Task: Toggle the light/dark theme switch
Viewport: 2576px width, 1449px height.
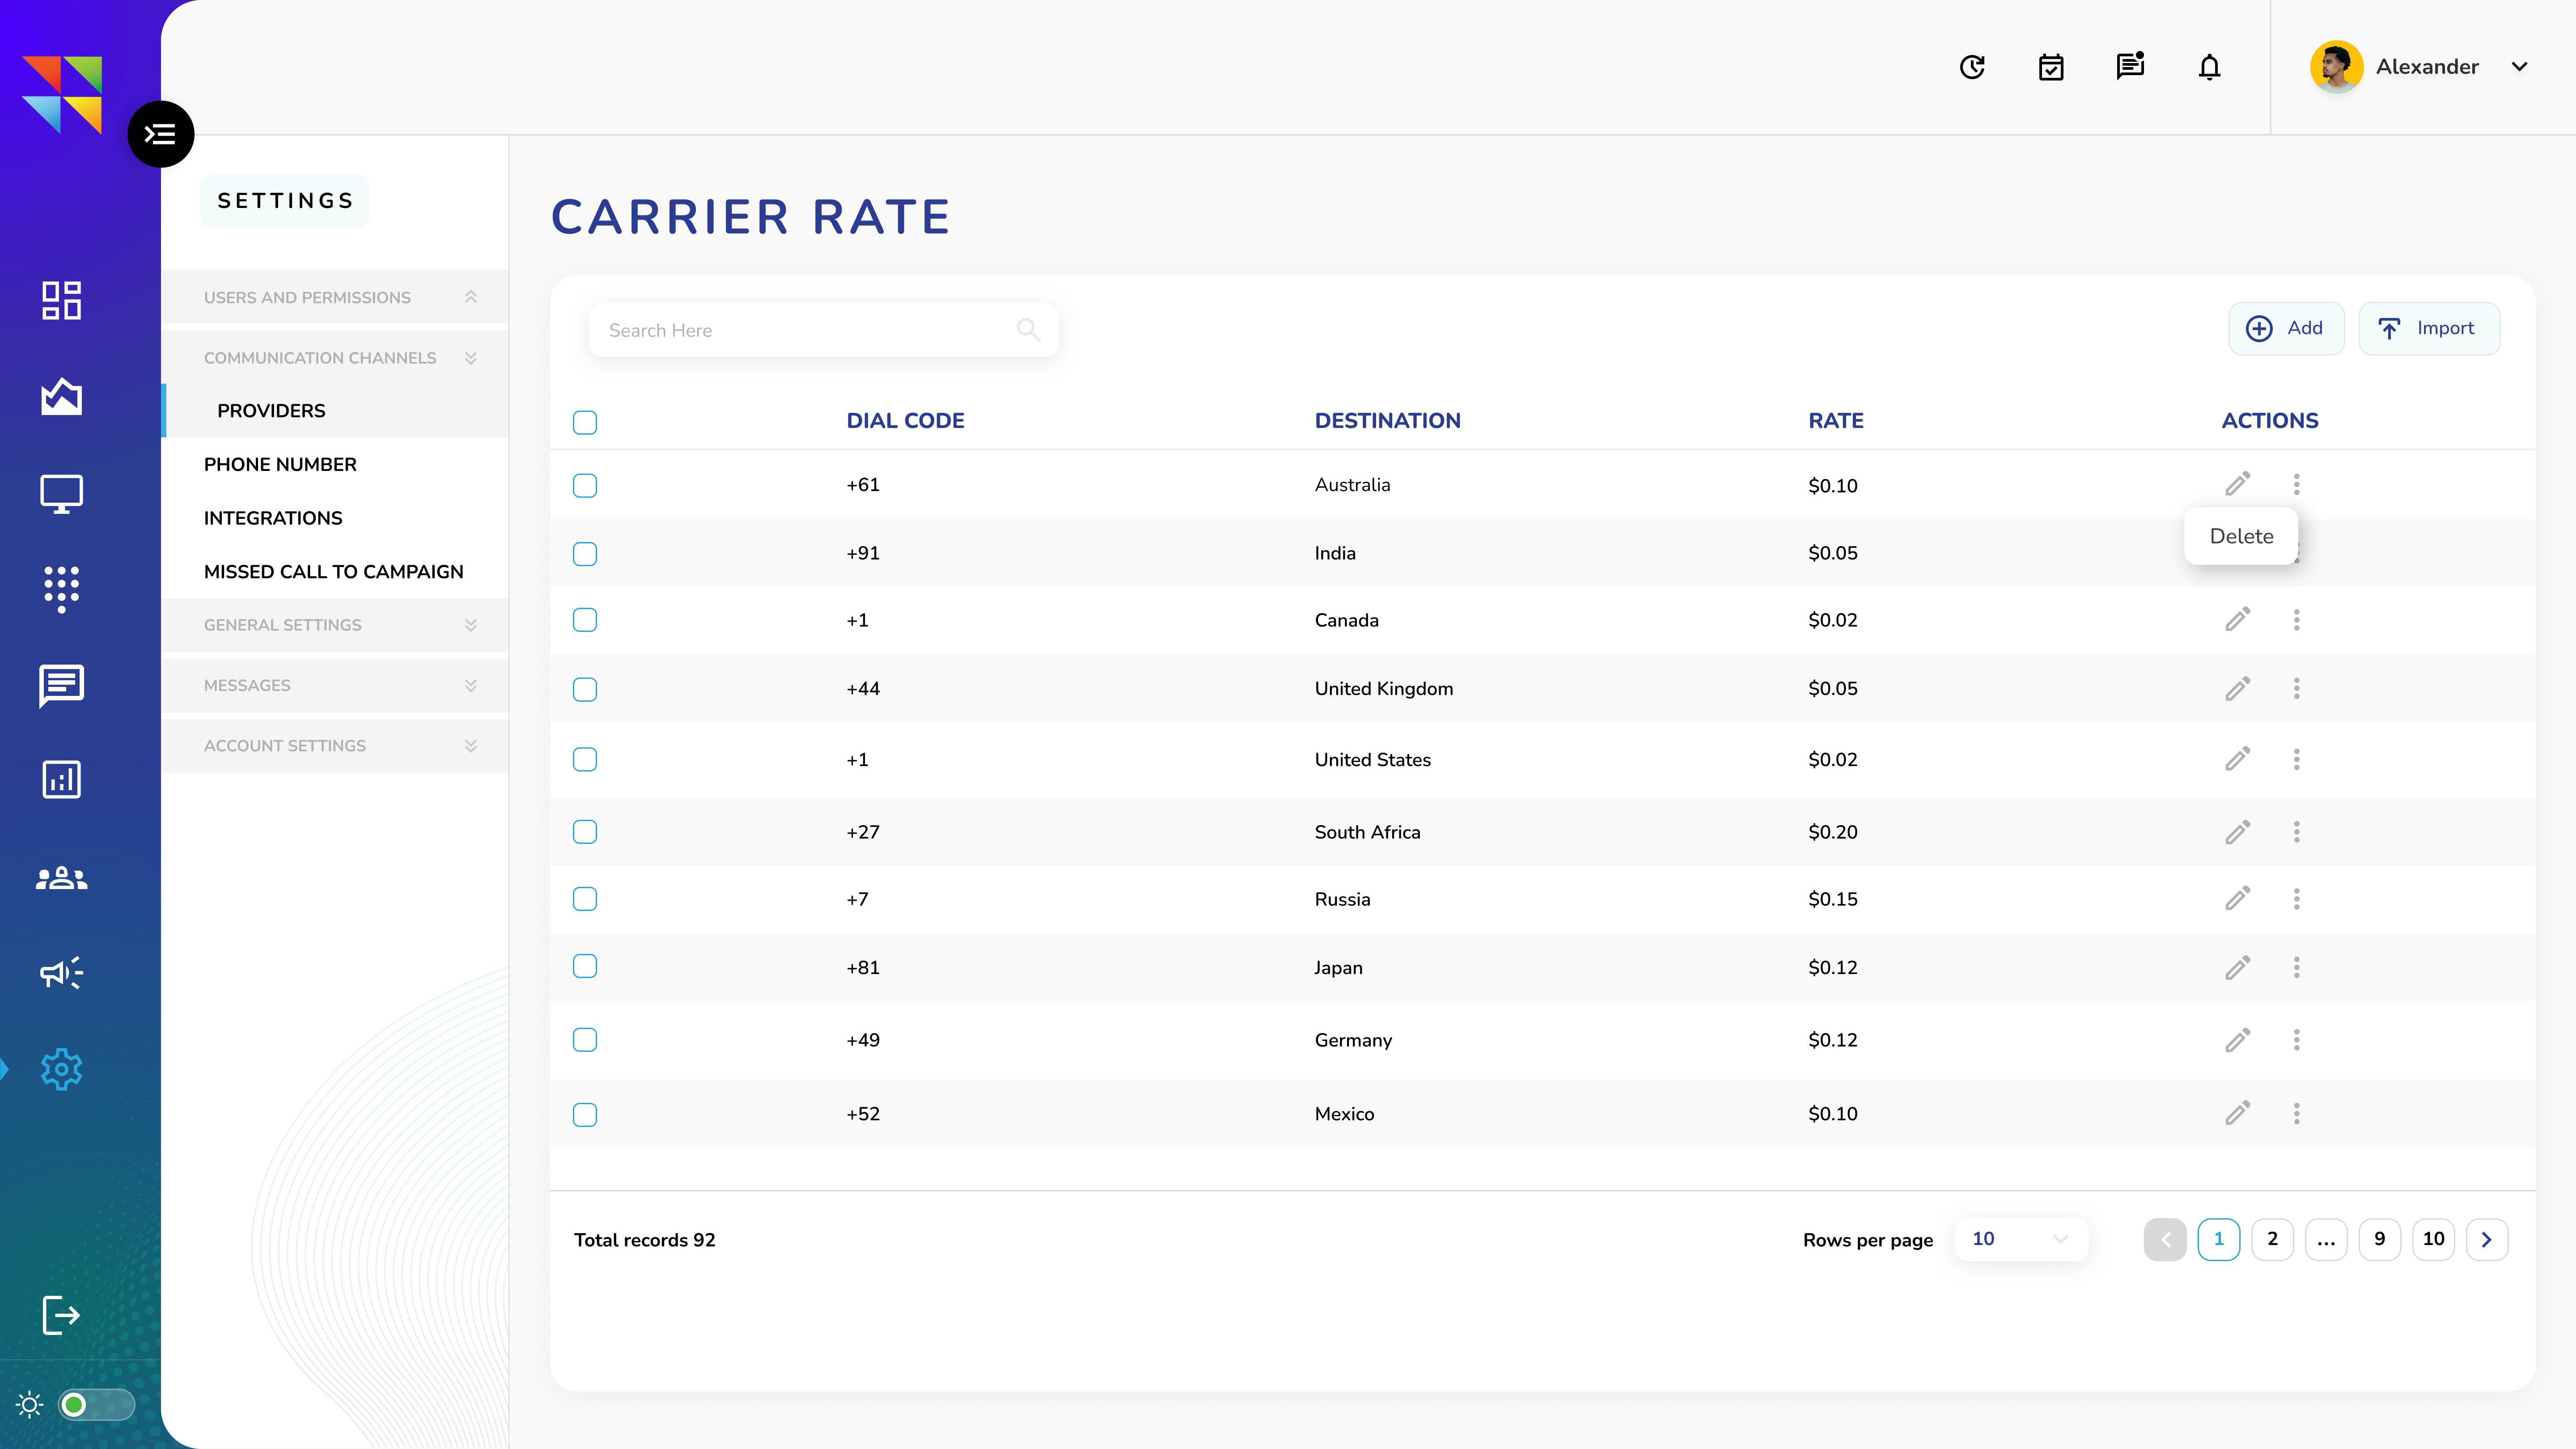Action: click(x=96, y=1405)
